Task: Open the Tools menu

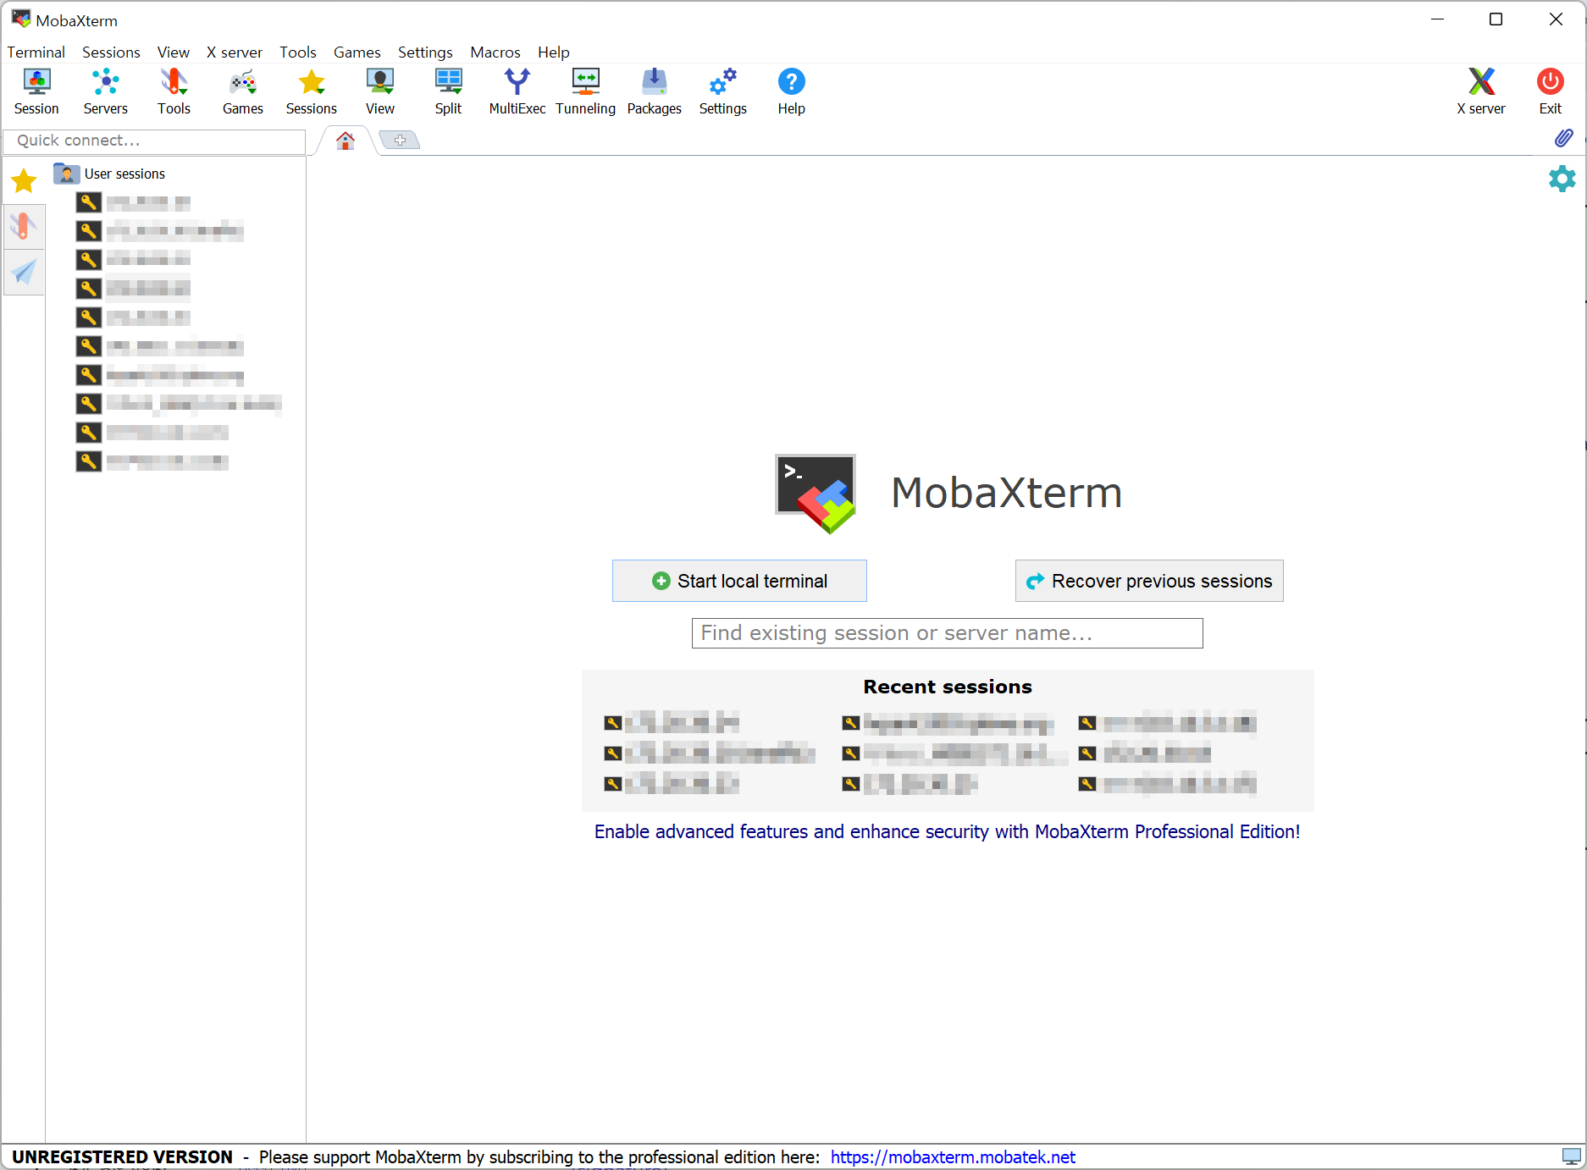Action: 298,52
